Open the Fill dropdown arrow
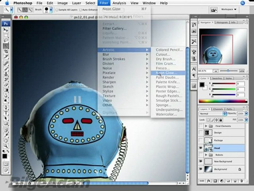Viewport: 254px width, 191px height. pyautogui.click(x=246, y=120)
